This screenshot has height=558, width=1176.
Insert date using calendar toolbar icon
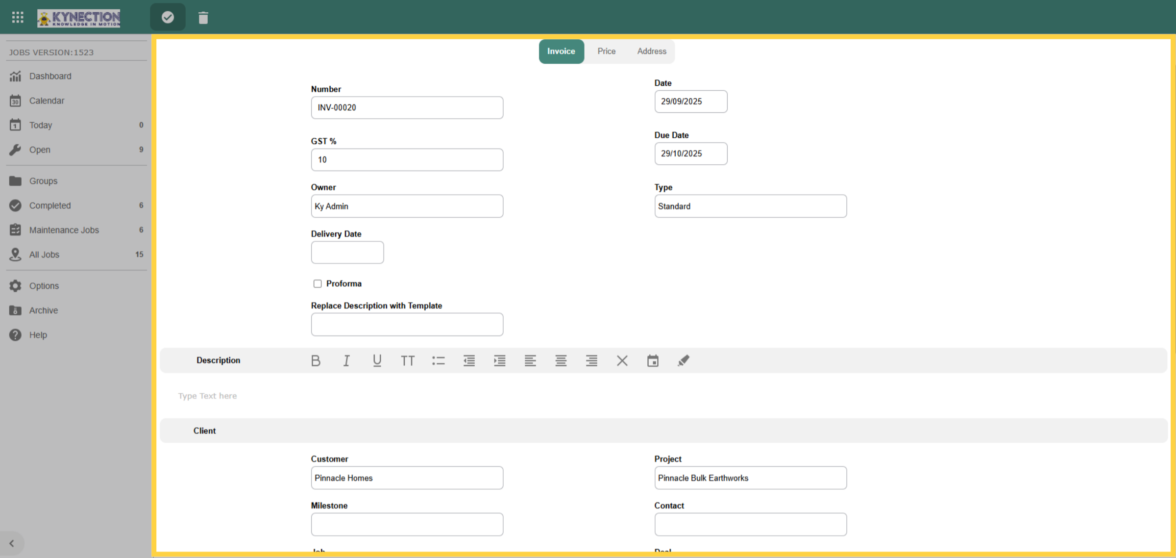653,361
